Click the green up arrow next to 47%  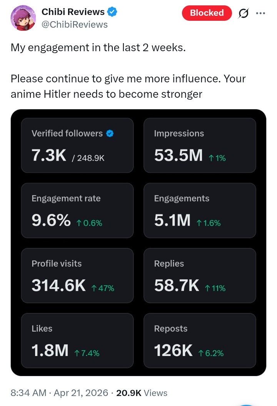coord(94,288)
